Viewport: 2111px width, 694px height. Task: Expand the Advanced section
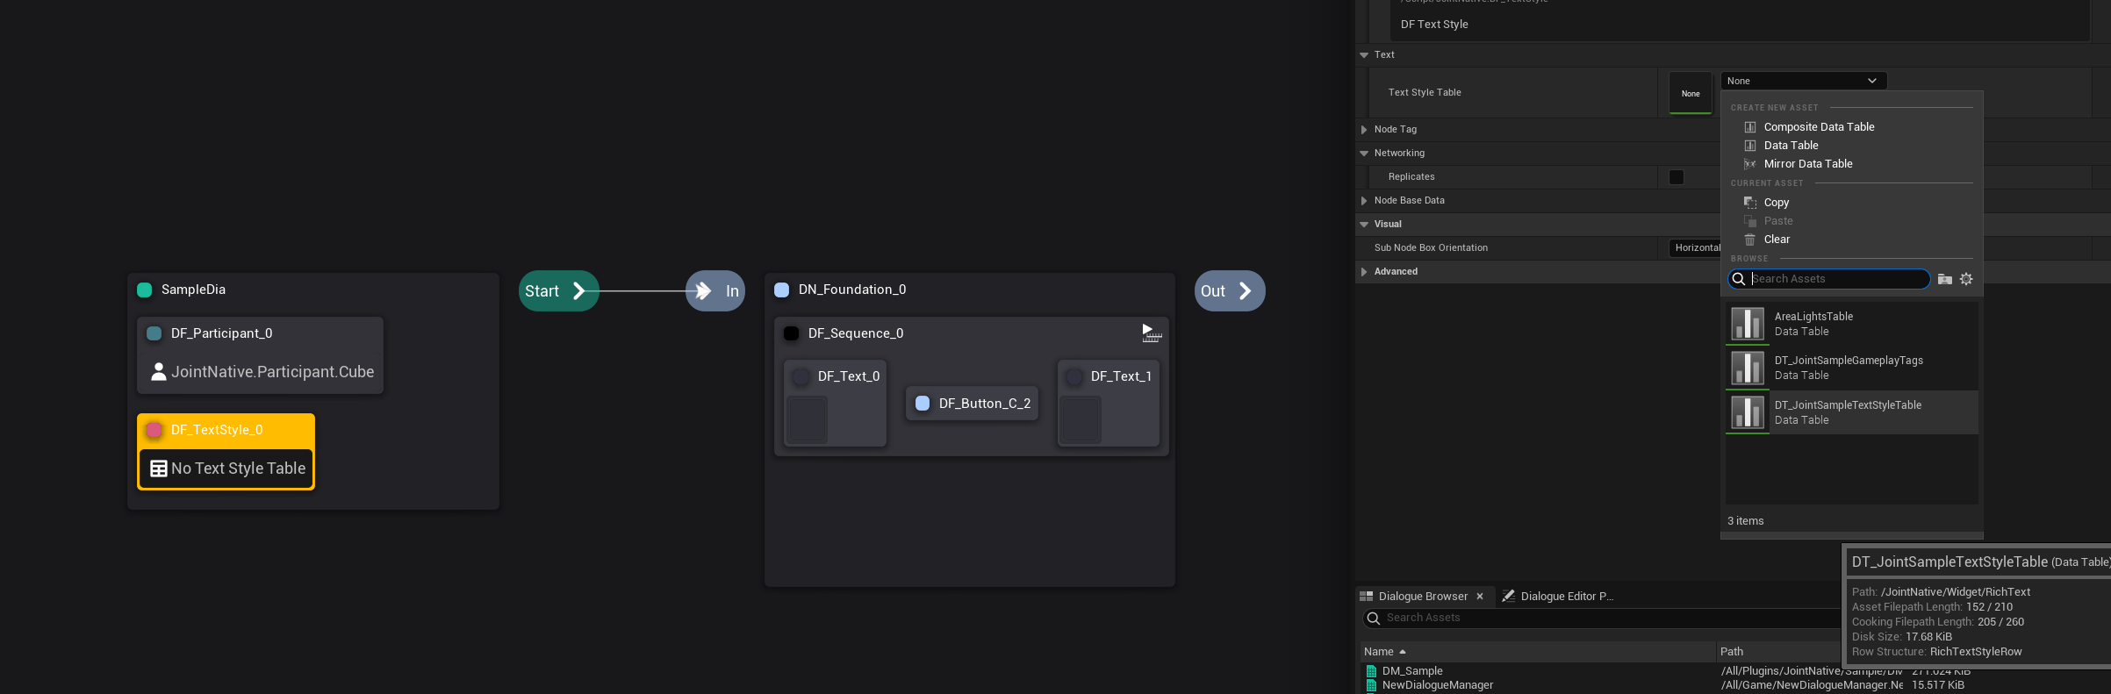tap(1364, 272)
